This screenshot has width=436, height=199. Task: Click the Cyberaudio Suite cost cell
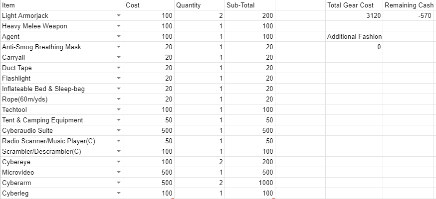(x=149, y=131)
